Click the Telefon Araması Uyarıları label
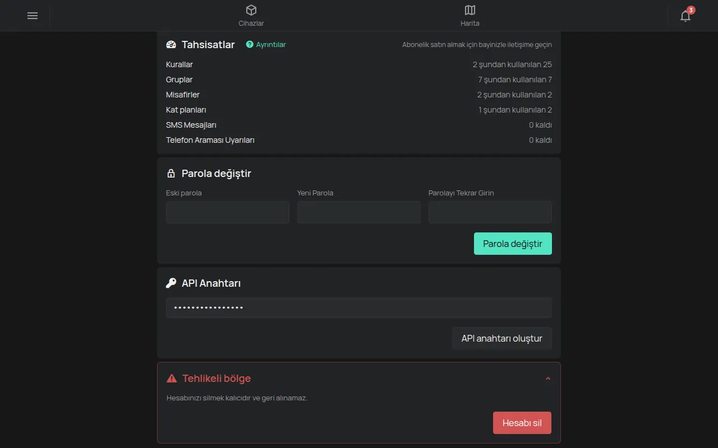Image resolution: width=718 pixels, height=448 pixels. tap(210, 140)
